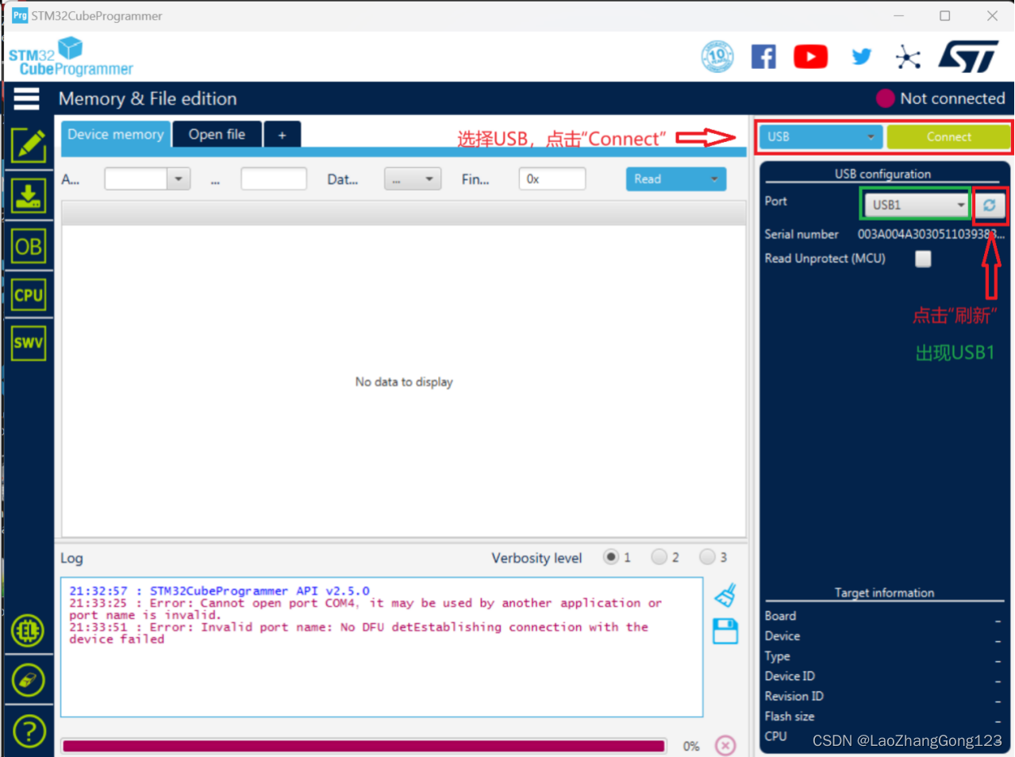Screen dimensions: 1015x757
Task: Click the plus tab to add new tab
Action: [x=283, y=134]
